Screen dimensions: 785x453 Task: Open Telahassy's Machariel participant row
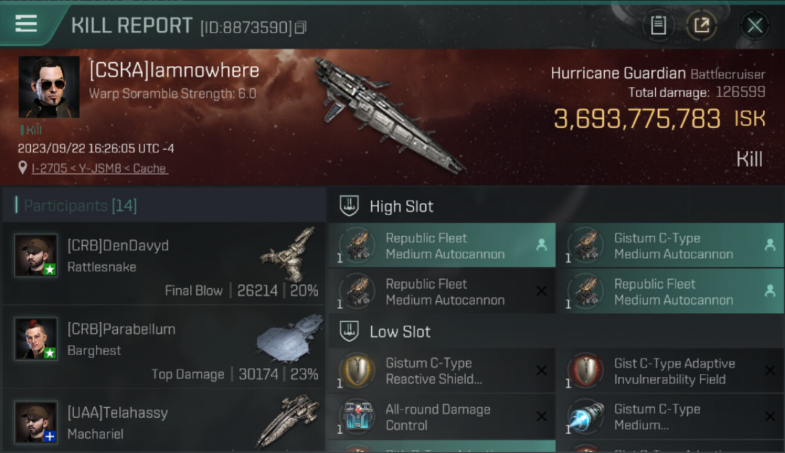(x=164, y=420)
